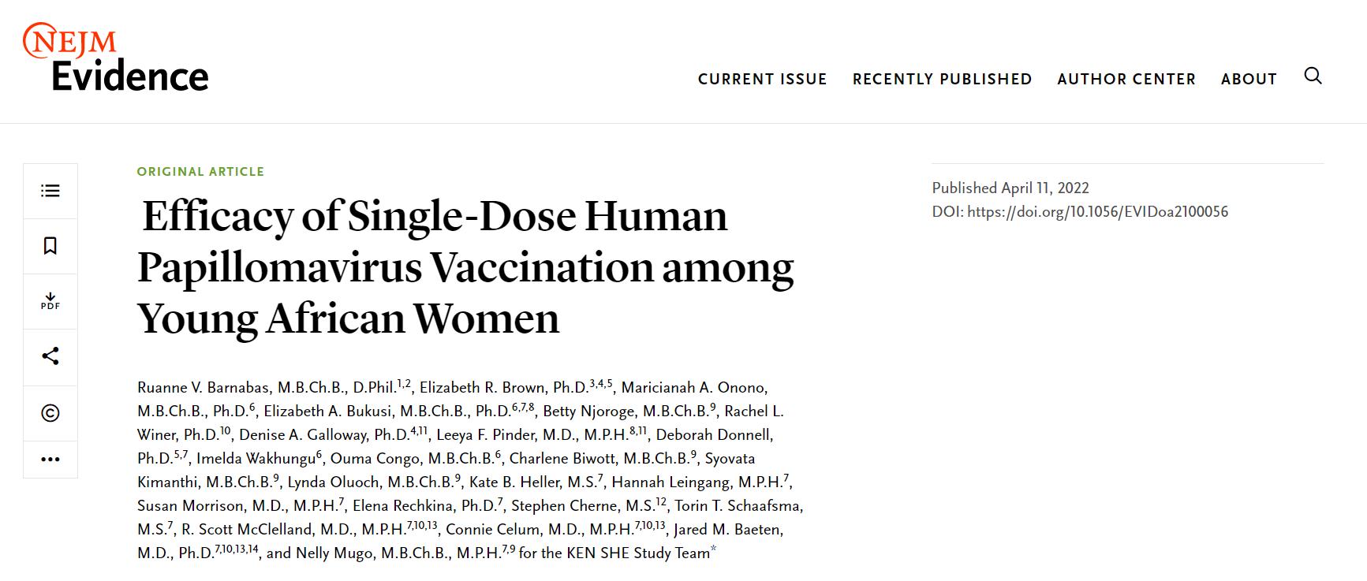This screenshot has height=581, width=1367.
Task: Go to NEJM Evidence home logo
Action: click(116, 58)
